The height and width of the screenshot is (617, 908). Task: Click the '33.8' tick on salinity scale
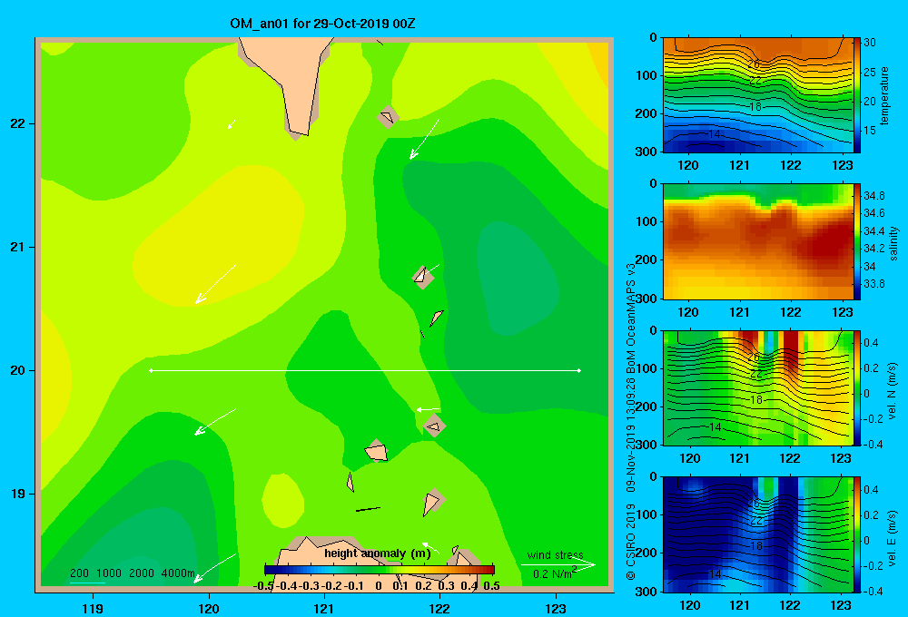(873, 284)
